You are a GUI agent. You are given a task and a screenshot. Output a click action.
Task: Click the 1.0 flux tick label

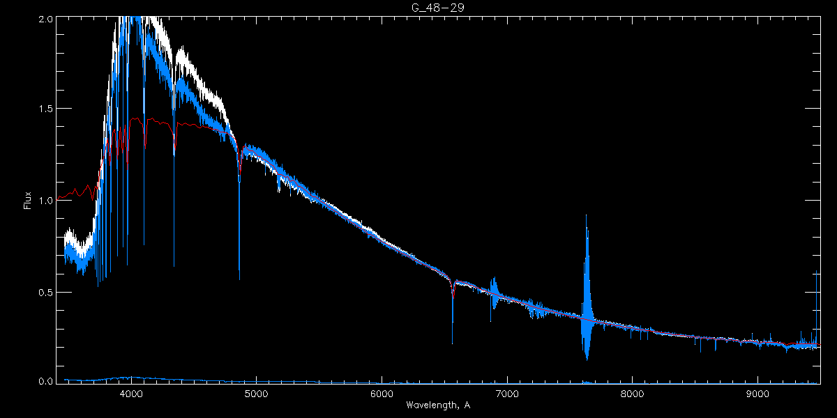tap(45, 201)
